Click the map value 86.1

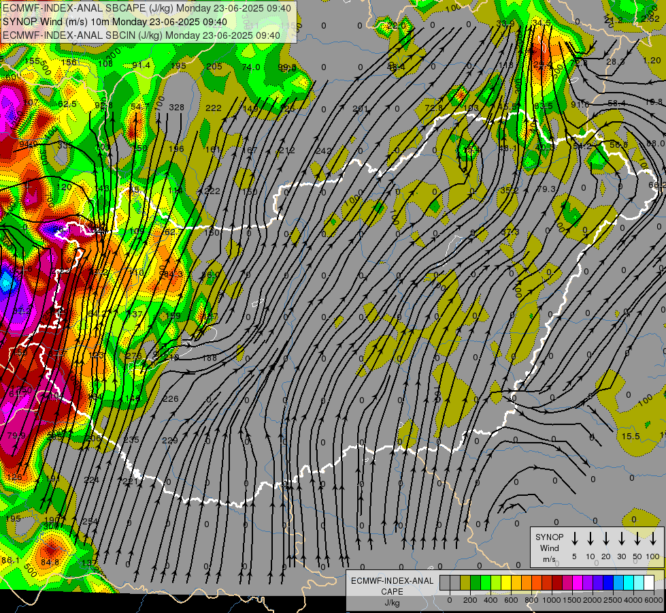[10, 561]
